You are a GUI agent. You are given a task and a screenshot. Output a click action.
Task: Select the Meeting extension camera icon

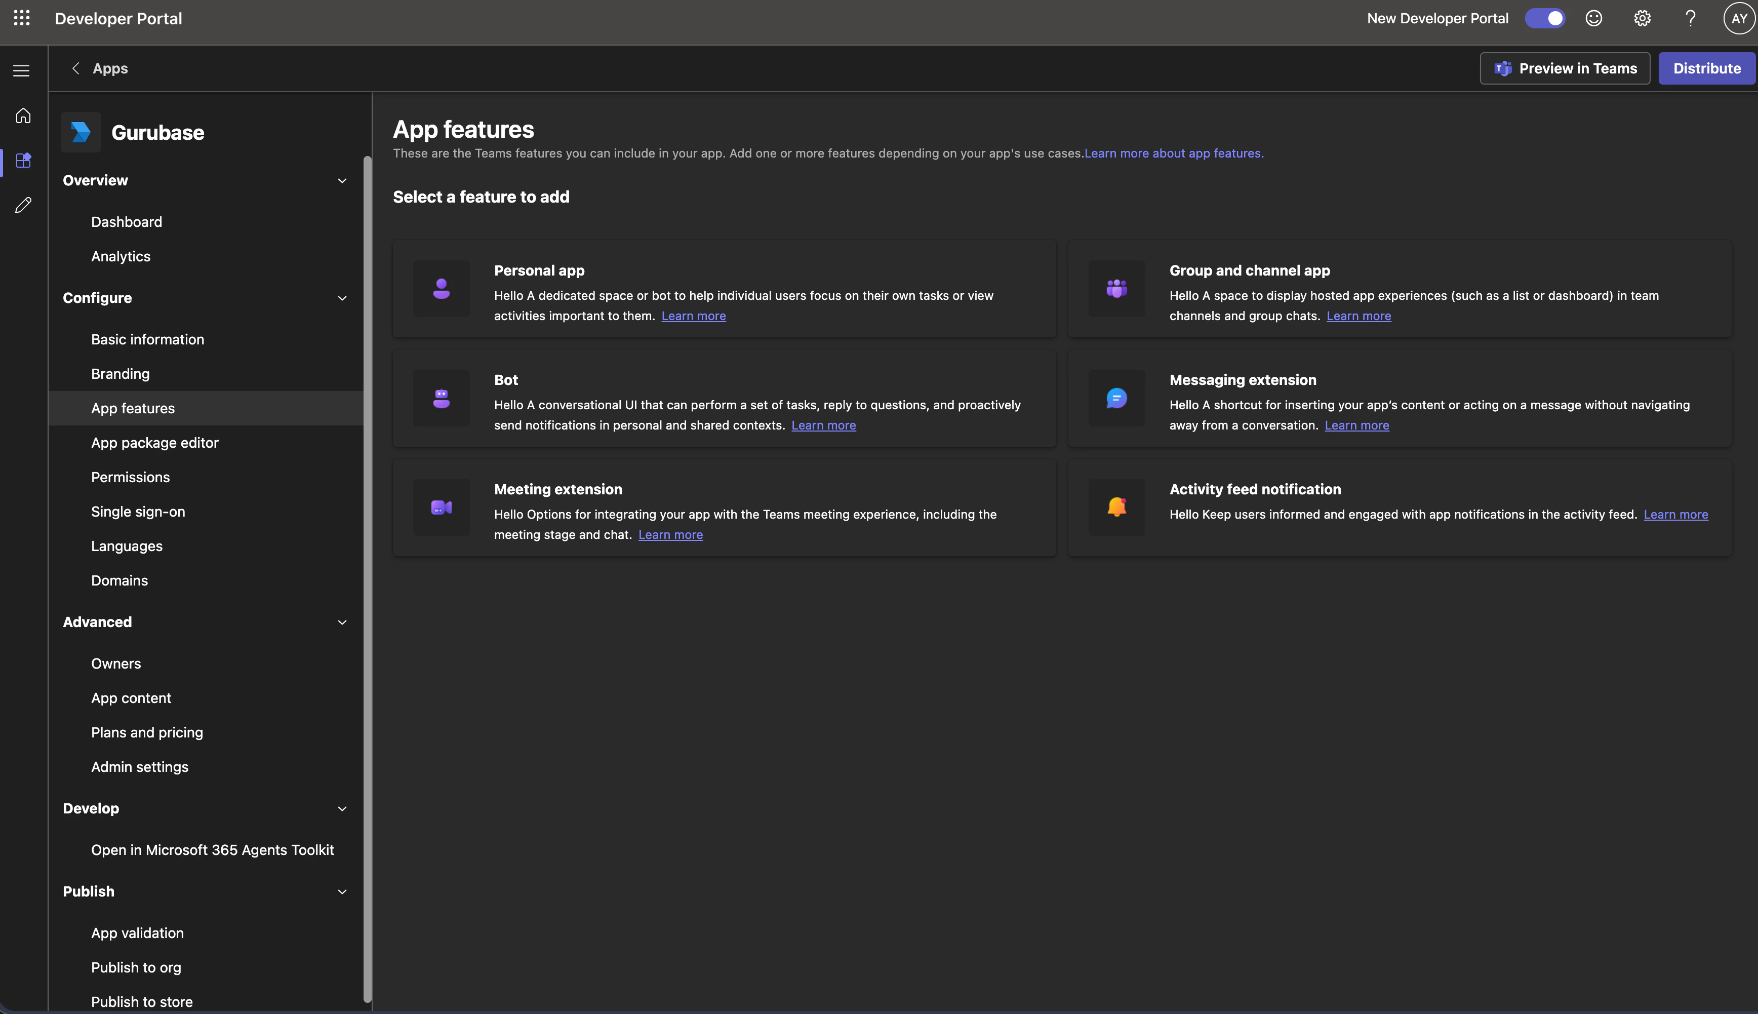(x=442, y=507)
